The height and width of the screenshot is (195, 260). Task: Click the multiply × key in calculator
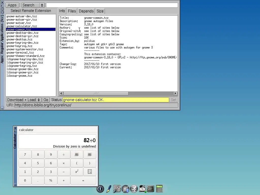pyautogui.click(x=64, y=163)
